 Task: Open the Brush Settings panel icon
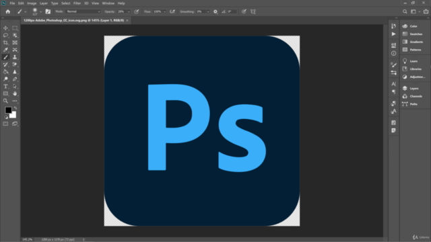393,73
